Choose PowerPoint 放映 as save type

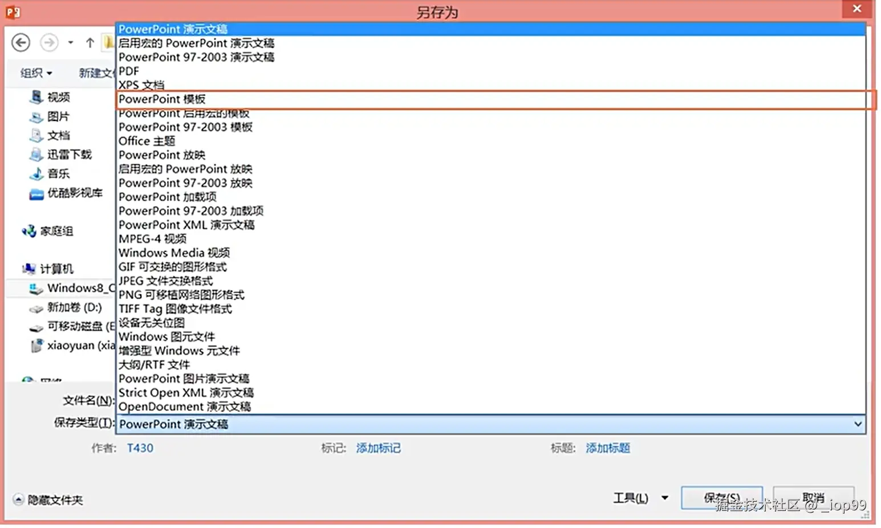(x=490, y=155)
